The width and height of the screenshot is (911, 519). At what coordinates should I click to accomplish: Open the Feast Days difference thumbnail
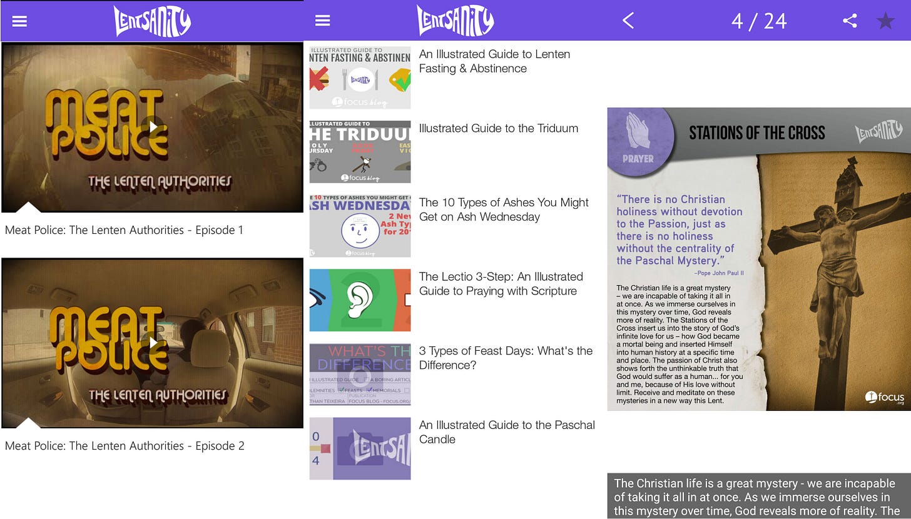pos(360,375)
